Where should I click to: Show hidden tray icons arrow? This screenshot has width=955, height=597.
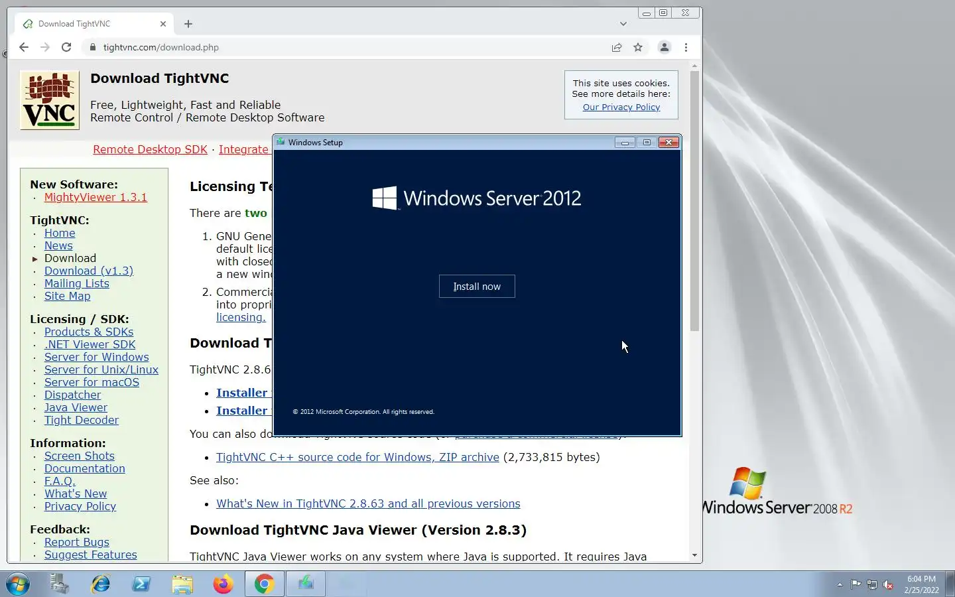840,584
